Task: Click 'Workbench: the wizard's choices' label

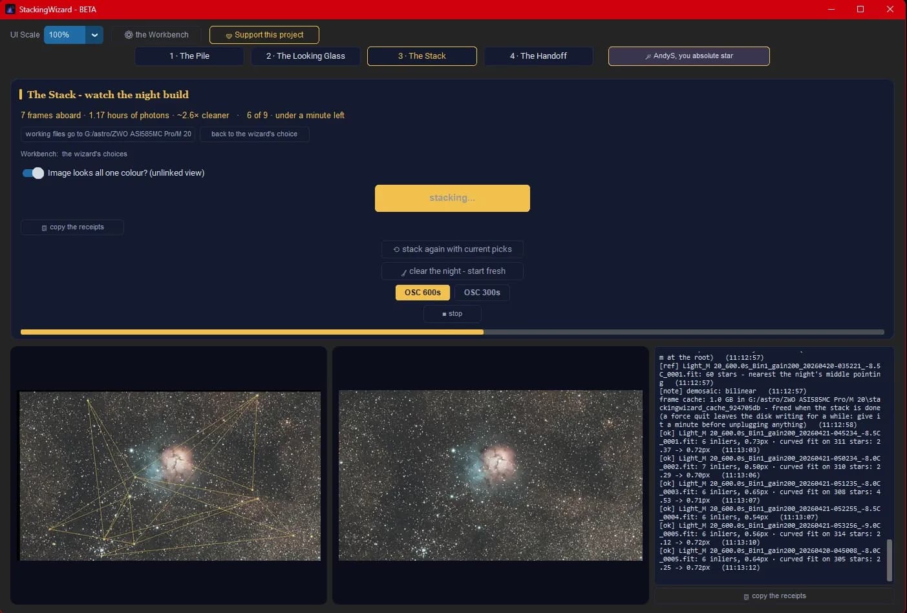Action: 74,154
